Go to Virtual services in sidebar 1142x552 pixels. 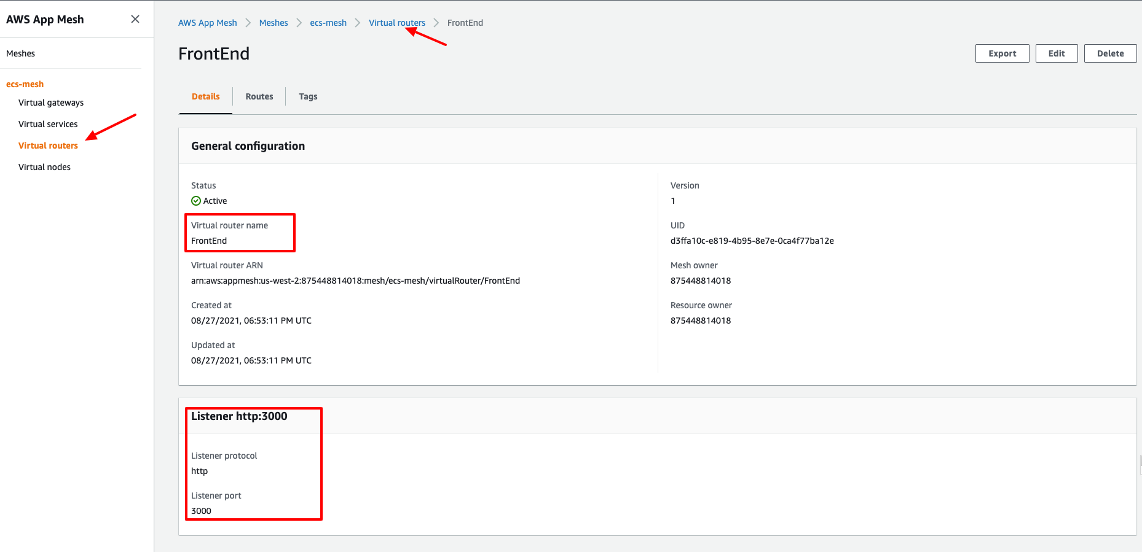click(48, 124)
